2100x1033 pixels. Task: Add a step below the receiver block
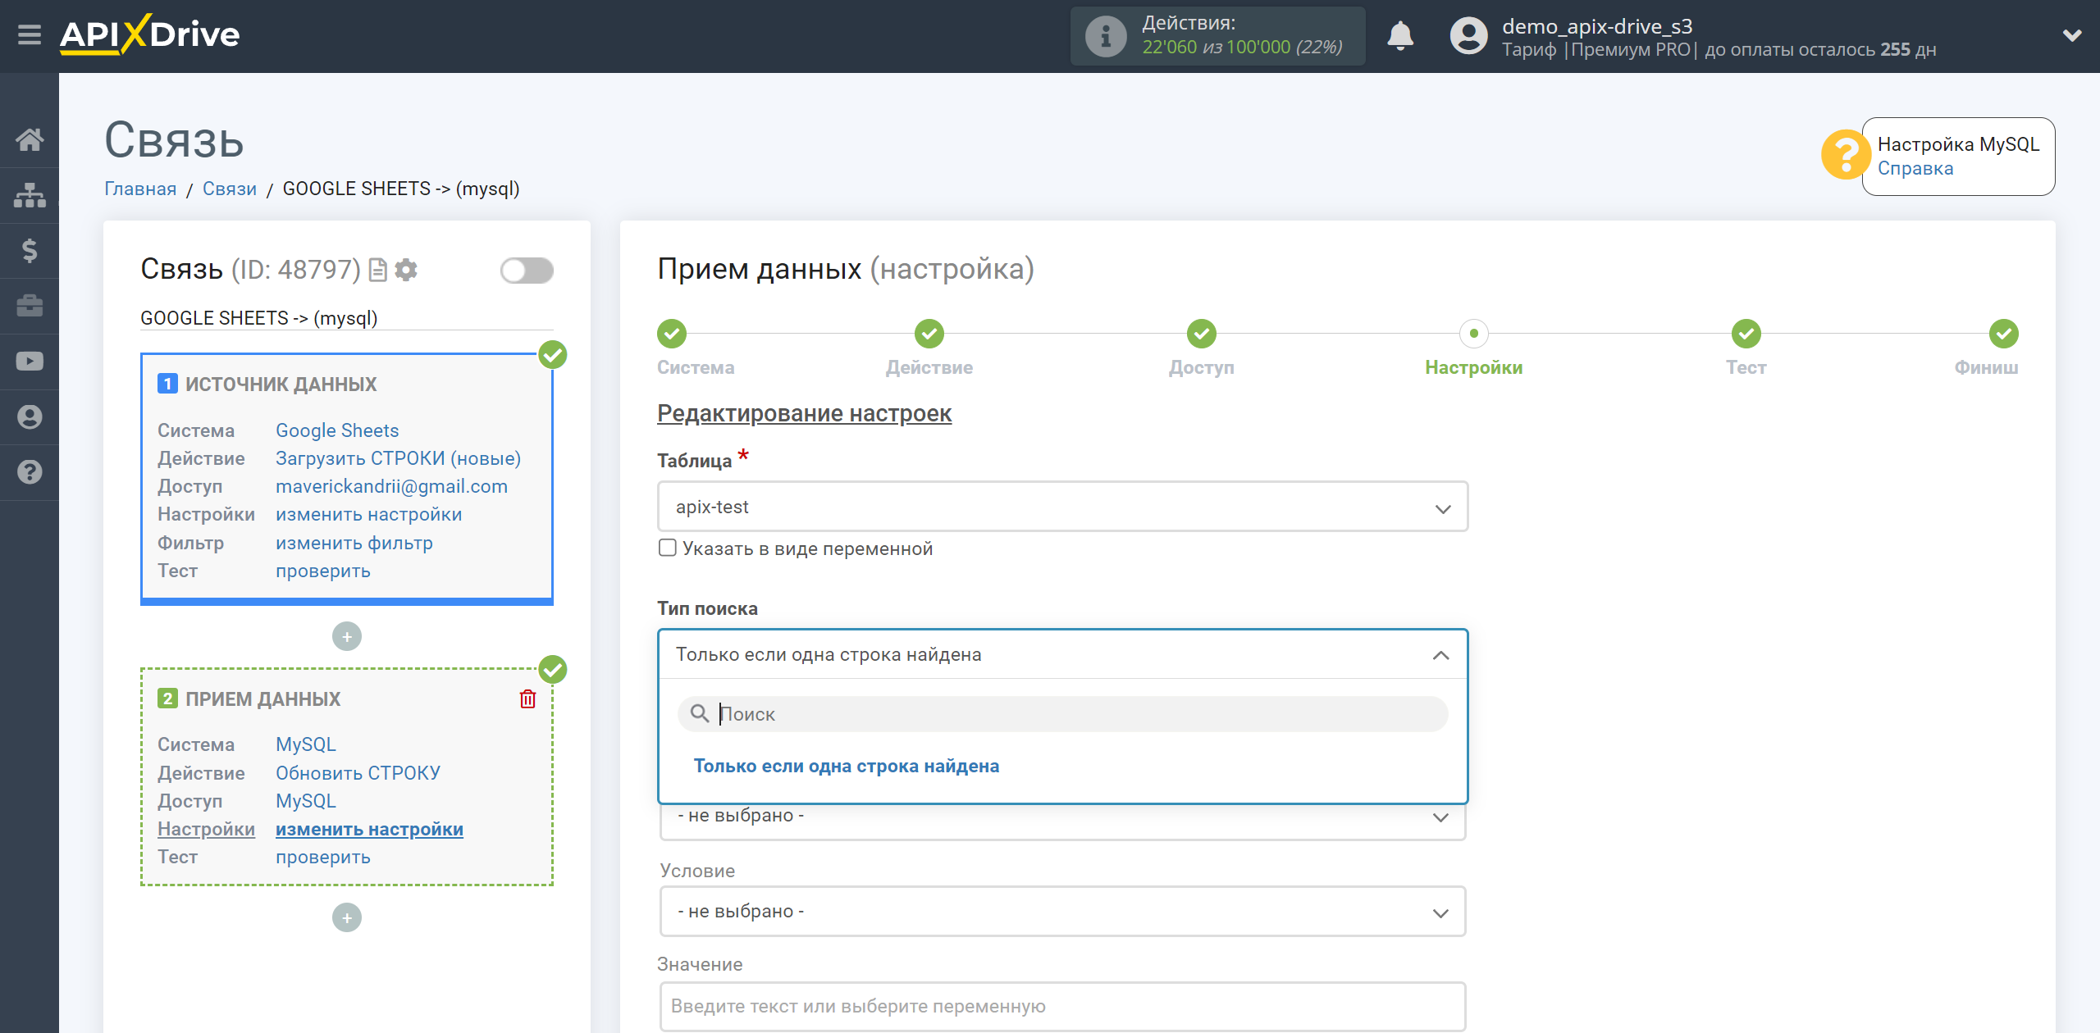[x=347, y=917]
